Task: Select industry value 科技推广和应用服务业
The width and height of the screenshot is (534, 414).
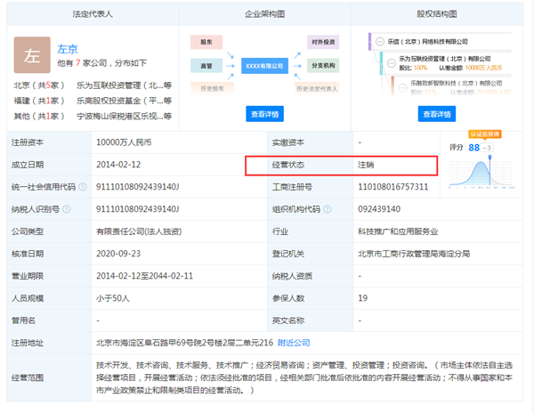Action: click(398, 231)
